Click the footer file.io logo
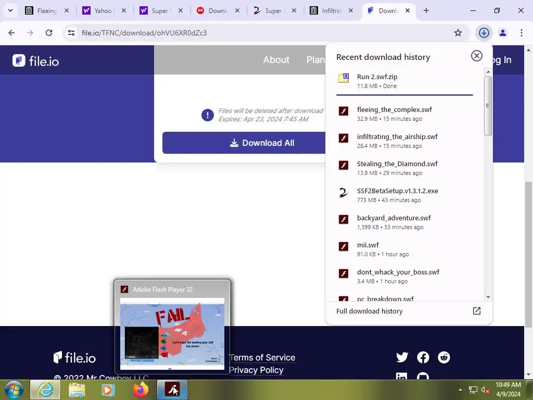The width and height of the screenshot is (533, 400). [x=74, y=357]
